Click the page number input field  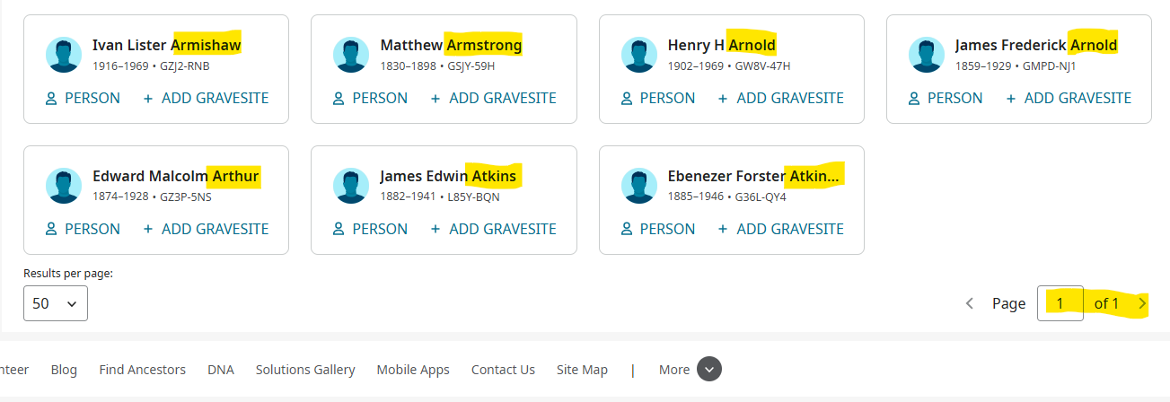tap(1060, 303)
